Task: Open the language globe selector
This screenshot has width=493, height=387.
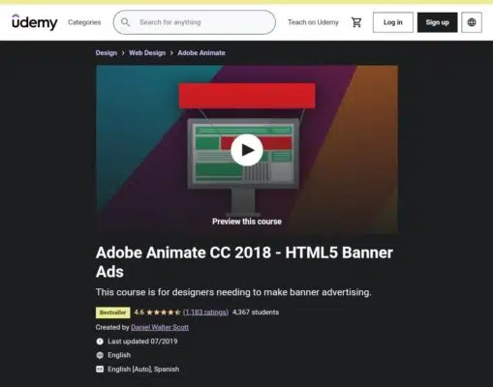Action: [x=472, y=22]
